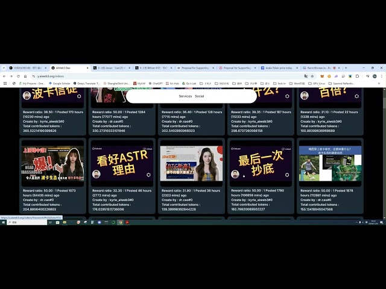Open the ShanghaiTech Uni bookmark
The height and width of the screenshot is (289, 386).
click(116, 84)
